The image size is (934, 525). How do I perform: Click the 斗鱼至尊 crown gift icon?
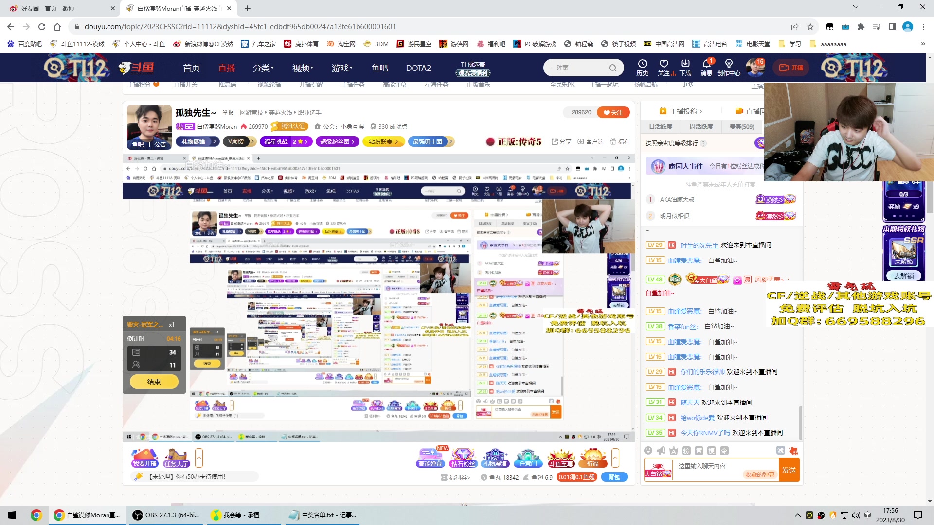point(561,458)
